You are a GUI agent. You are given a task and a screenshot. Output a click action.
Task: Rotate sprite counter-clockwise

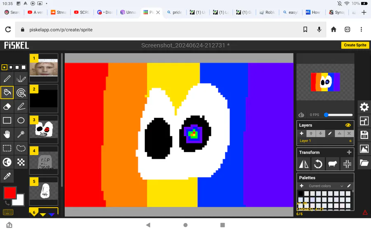point(318,164)
